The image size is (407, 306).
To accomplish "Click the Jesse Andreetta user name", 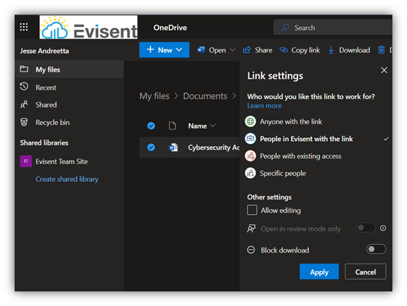I will click(x=45, y=51).
